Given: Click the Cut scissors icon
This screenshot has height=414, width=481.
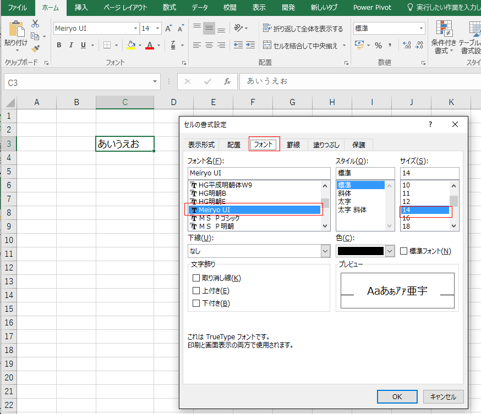Looking at the screenshot, I should click(x=36, y=24).
